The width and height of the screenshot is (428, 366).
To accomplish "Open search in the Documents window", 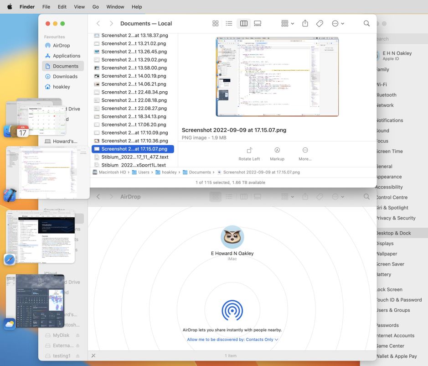I will point(366,23).
